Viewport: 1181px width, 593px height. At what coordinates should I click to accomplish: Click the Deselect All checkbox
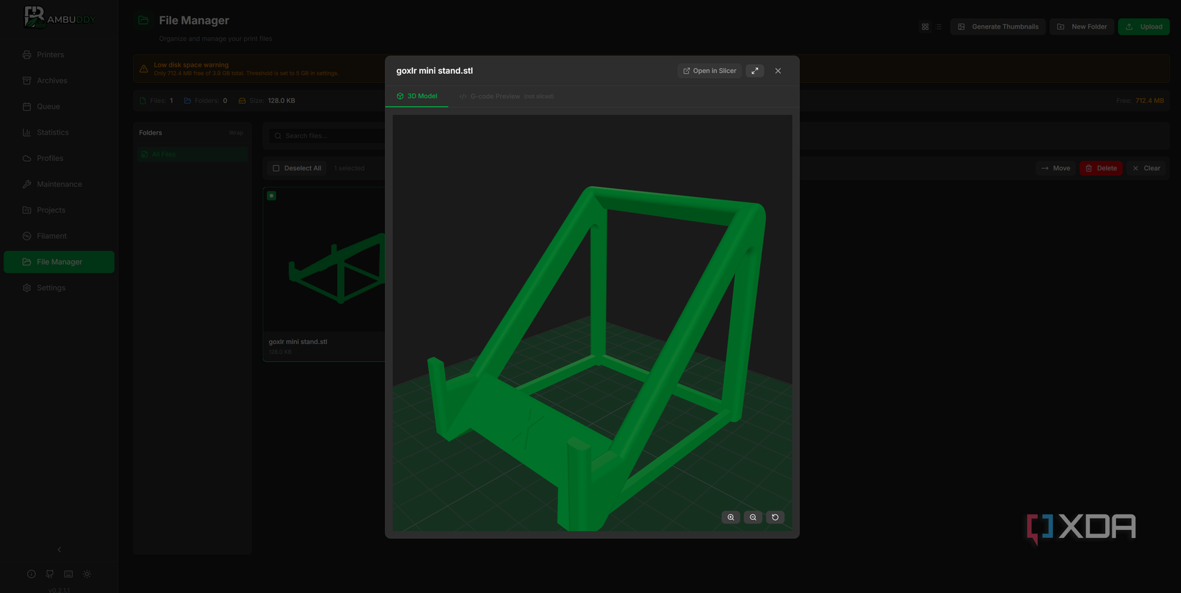pos(276,168)
